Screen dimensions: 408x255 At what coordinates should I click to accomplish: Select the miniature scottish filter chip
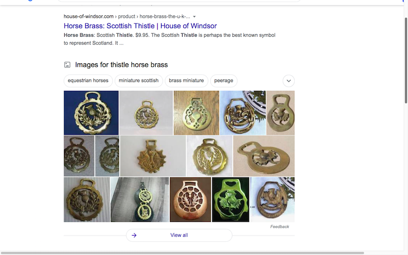(138, 81)
